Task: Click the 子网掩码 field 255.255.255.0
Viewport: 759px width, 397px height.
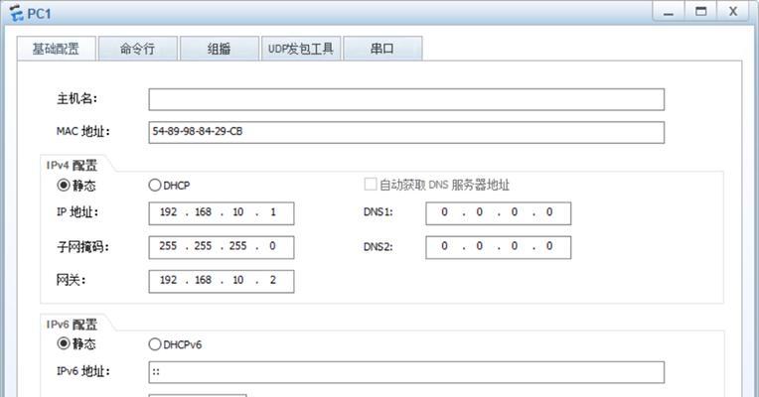Action: click(x=222, y=247)
